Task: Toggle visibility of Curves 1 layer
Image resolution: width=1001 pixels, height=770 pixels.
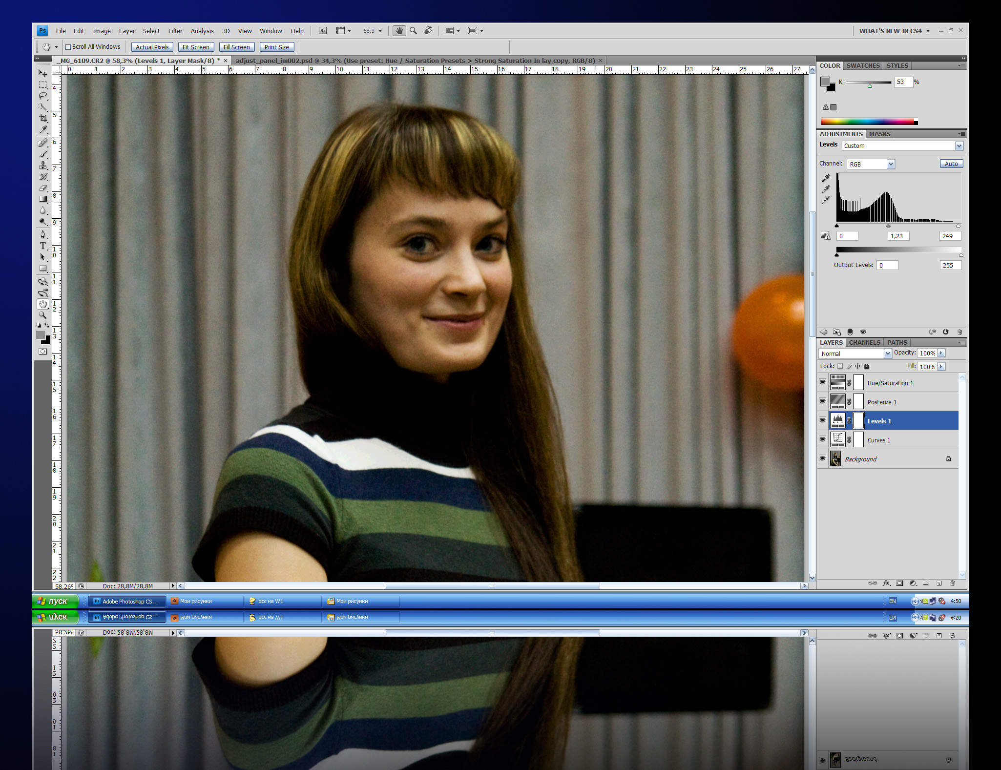Action: [x=822, y=440]
